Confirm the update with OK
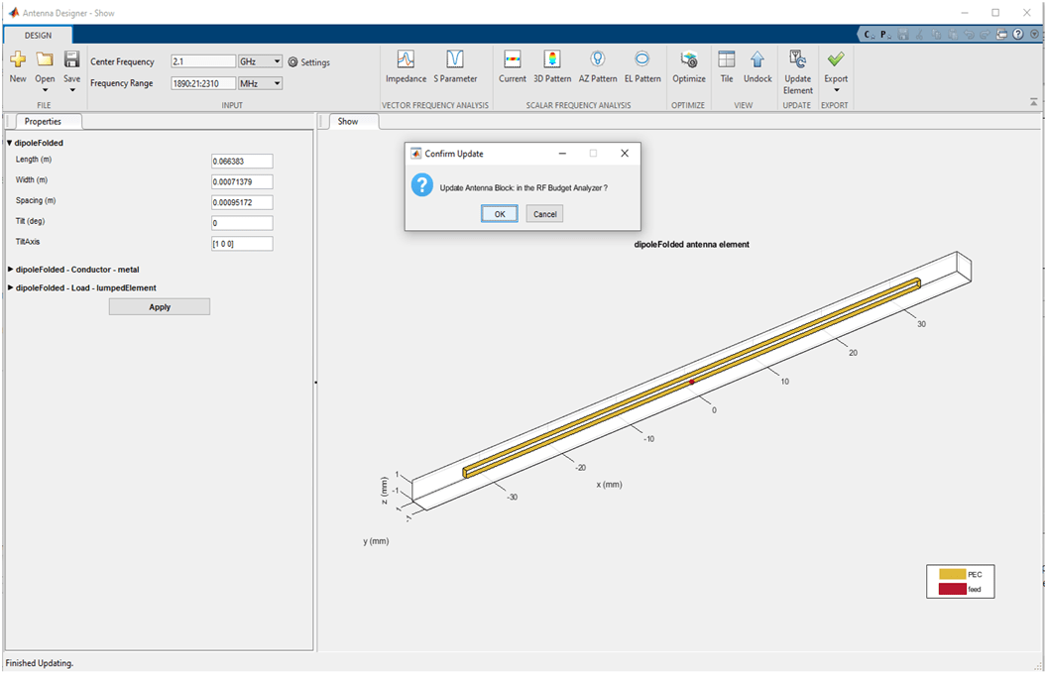The width and height of the screenshot is (1047, 675). [x=500, y=214]
